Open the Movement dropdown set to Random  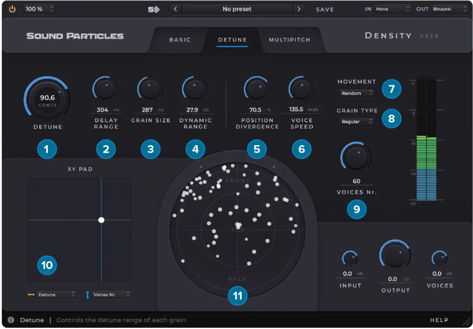click(x=357, y=93)
